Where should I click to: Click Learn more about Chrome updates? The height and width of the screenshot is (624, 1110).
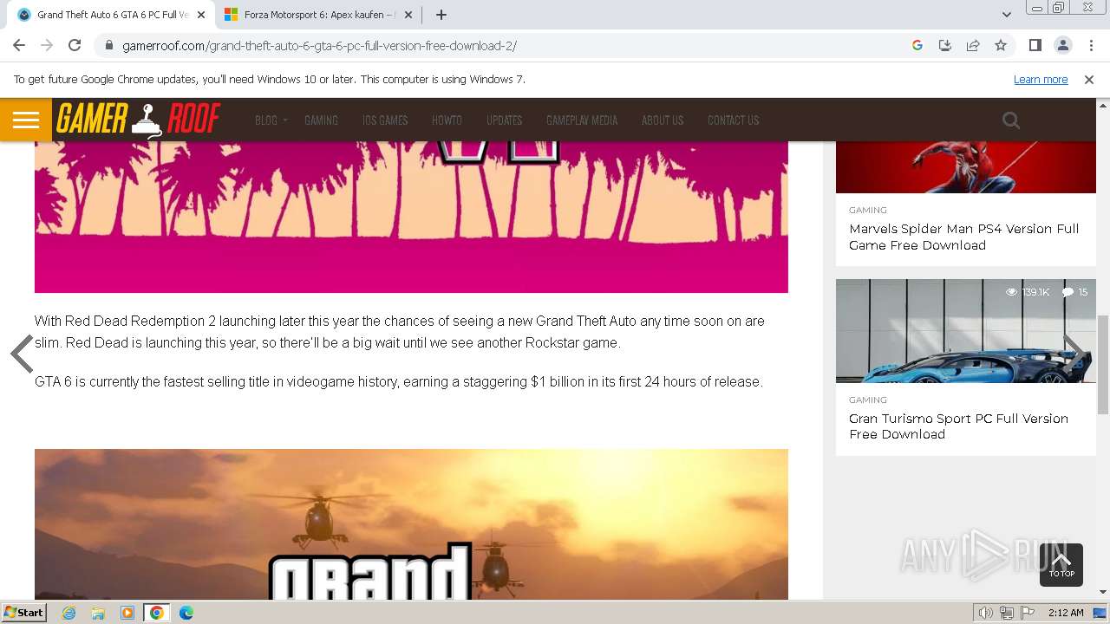tap(1041, 79)
